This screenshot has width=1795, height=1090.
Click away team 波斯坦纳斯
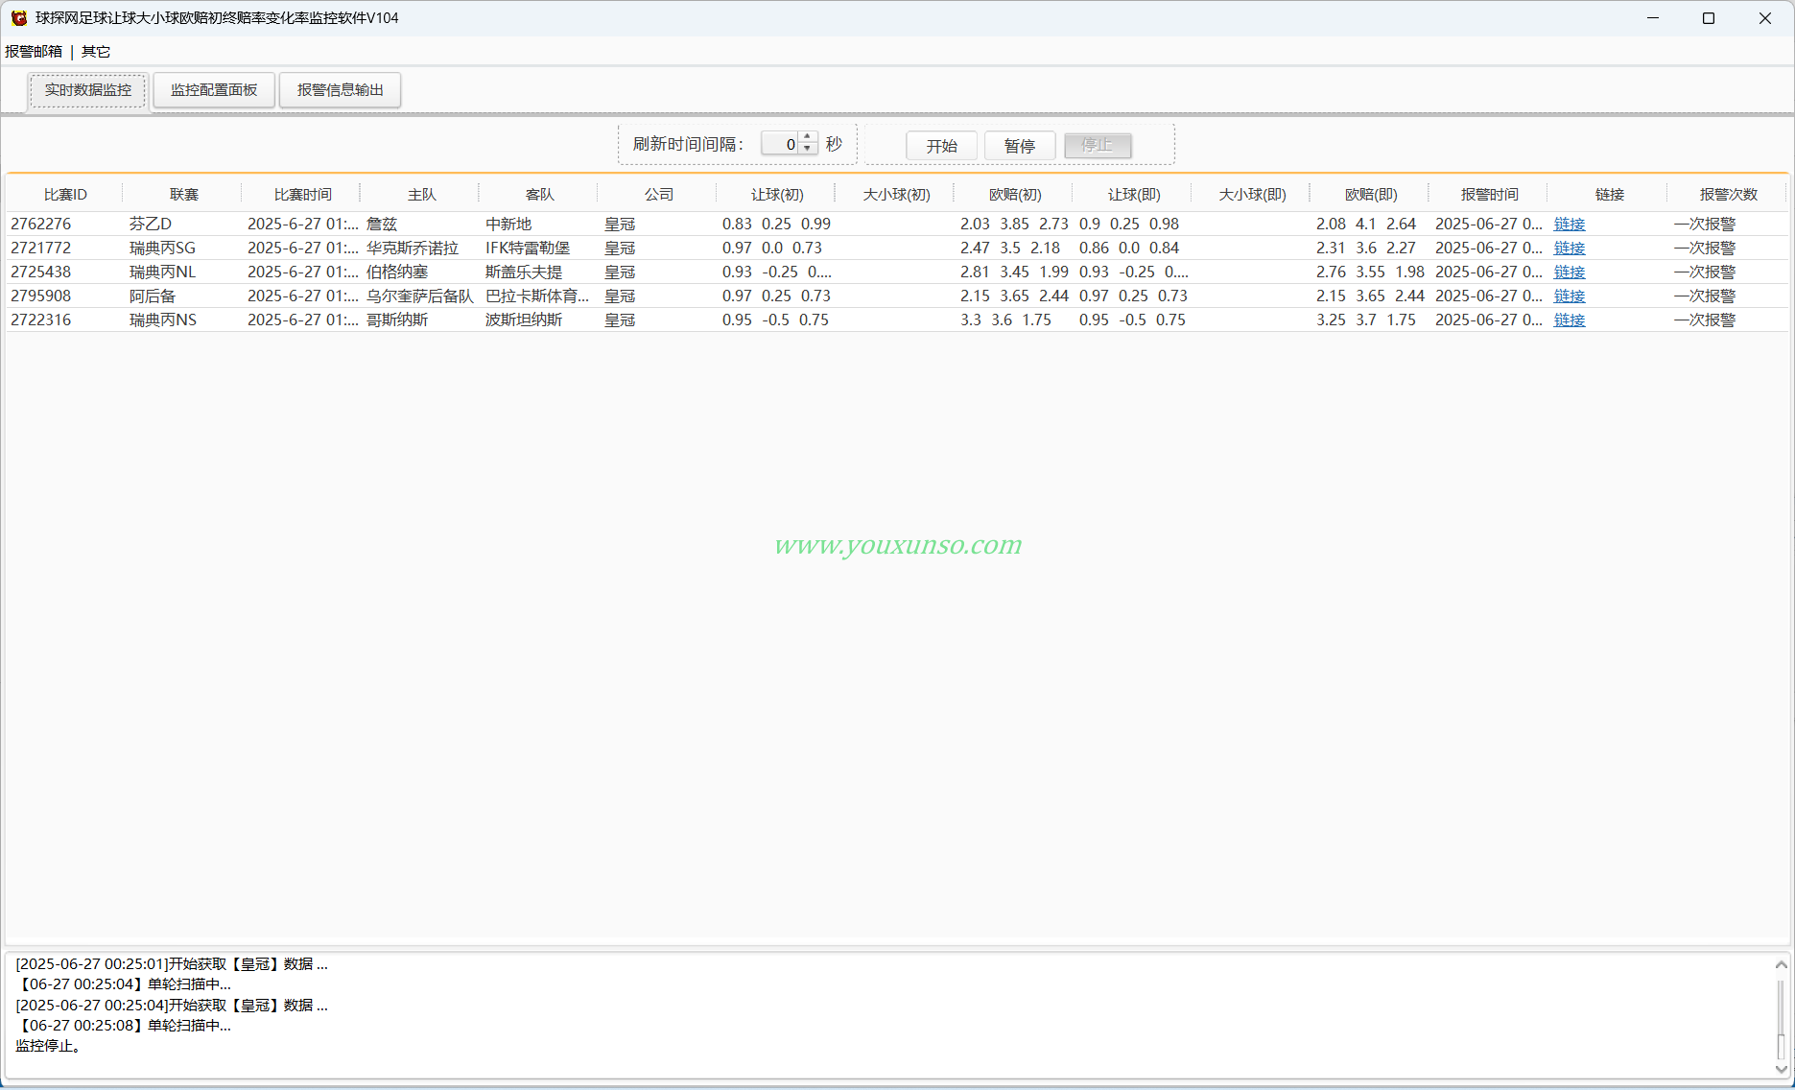(x=524, y=320)
